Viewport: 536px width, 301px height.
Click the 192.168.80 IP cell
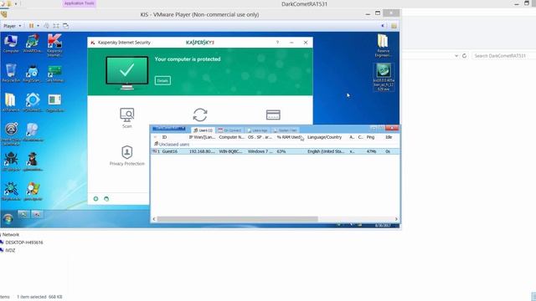tap(202, 151)
